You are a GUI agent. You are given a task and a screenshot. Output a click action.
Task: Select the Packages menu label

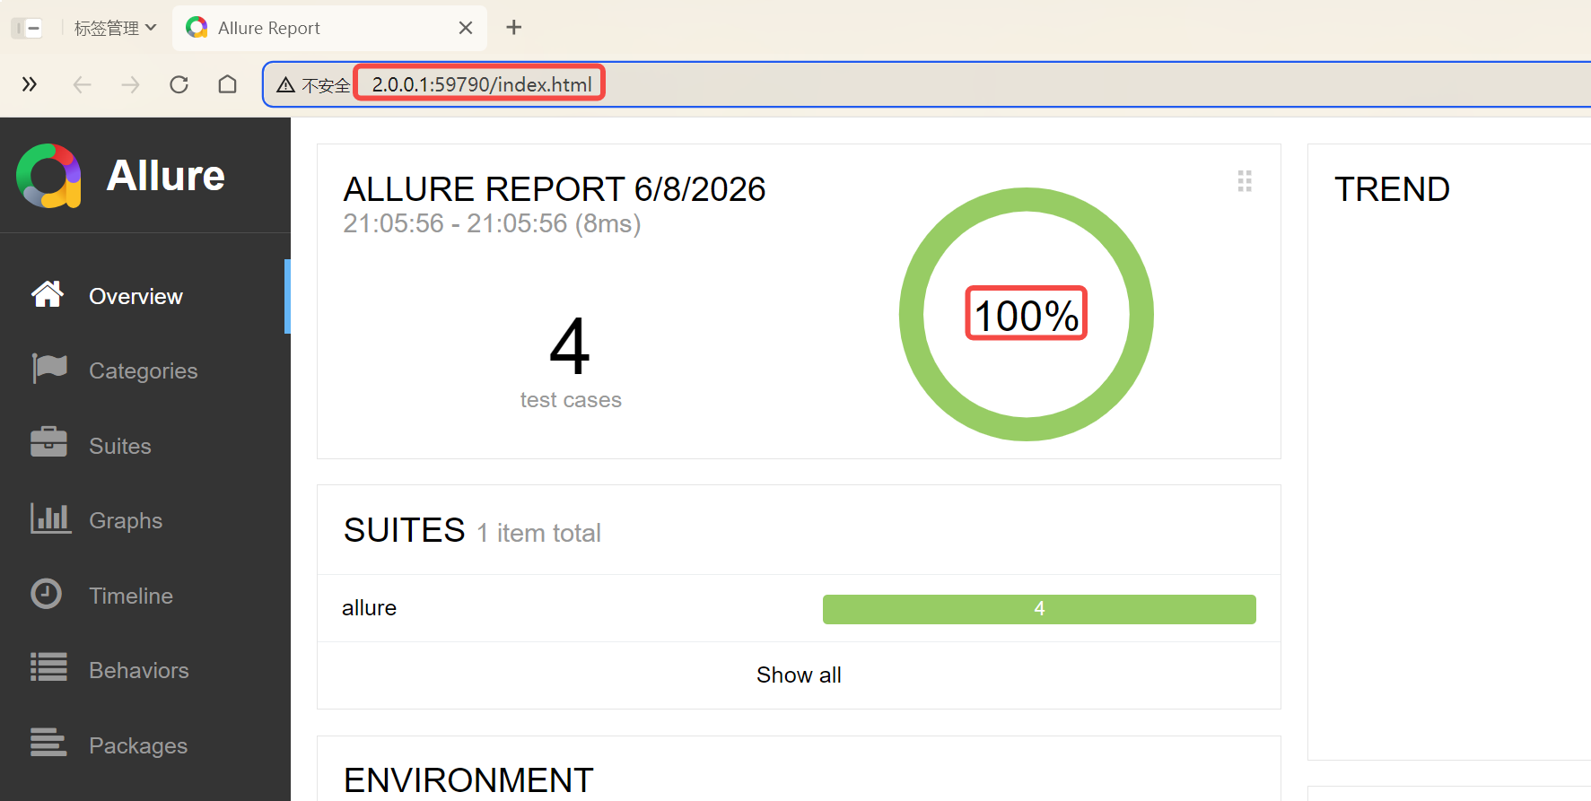138,745
